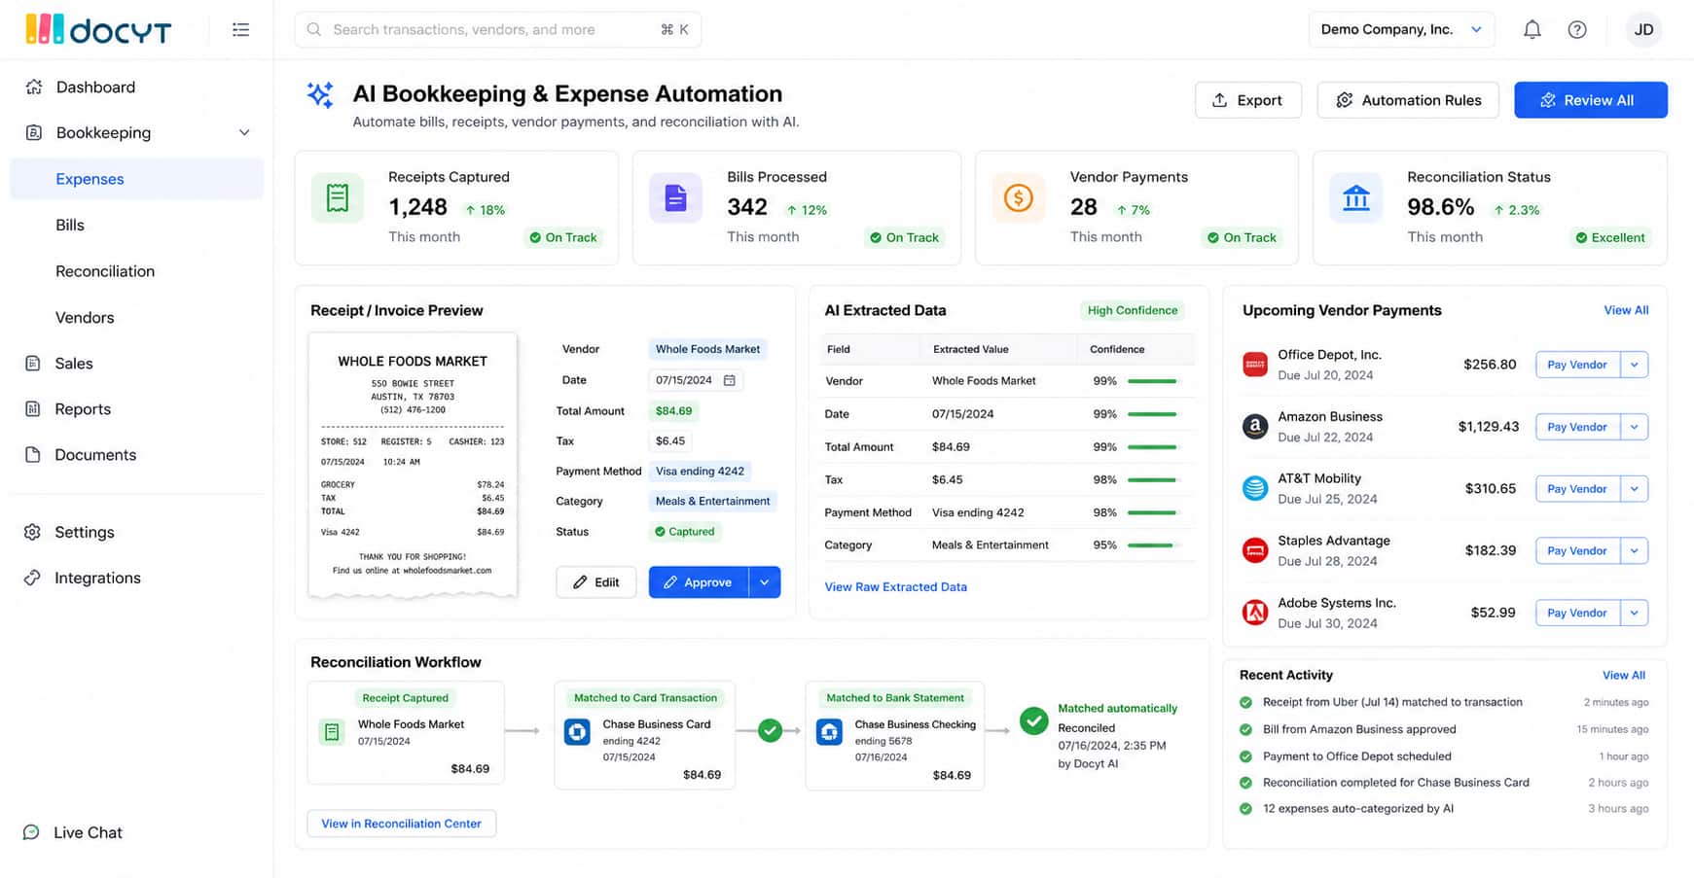Image resolution: width=1694 pixels, height=878 pixels.
Task: Open Automation Rules
Action: pos(1408,100)
